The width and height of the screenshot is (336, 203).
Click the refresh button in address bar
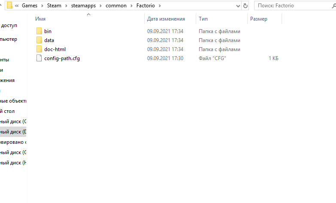click(x=245, y=6)
